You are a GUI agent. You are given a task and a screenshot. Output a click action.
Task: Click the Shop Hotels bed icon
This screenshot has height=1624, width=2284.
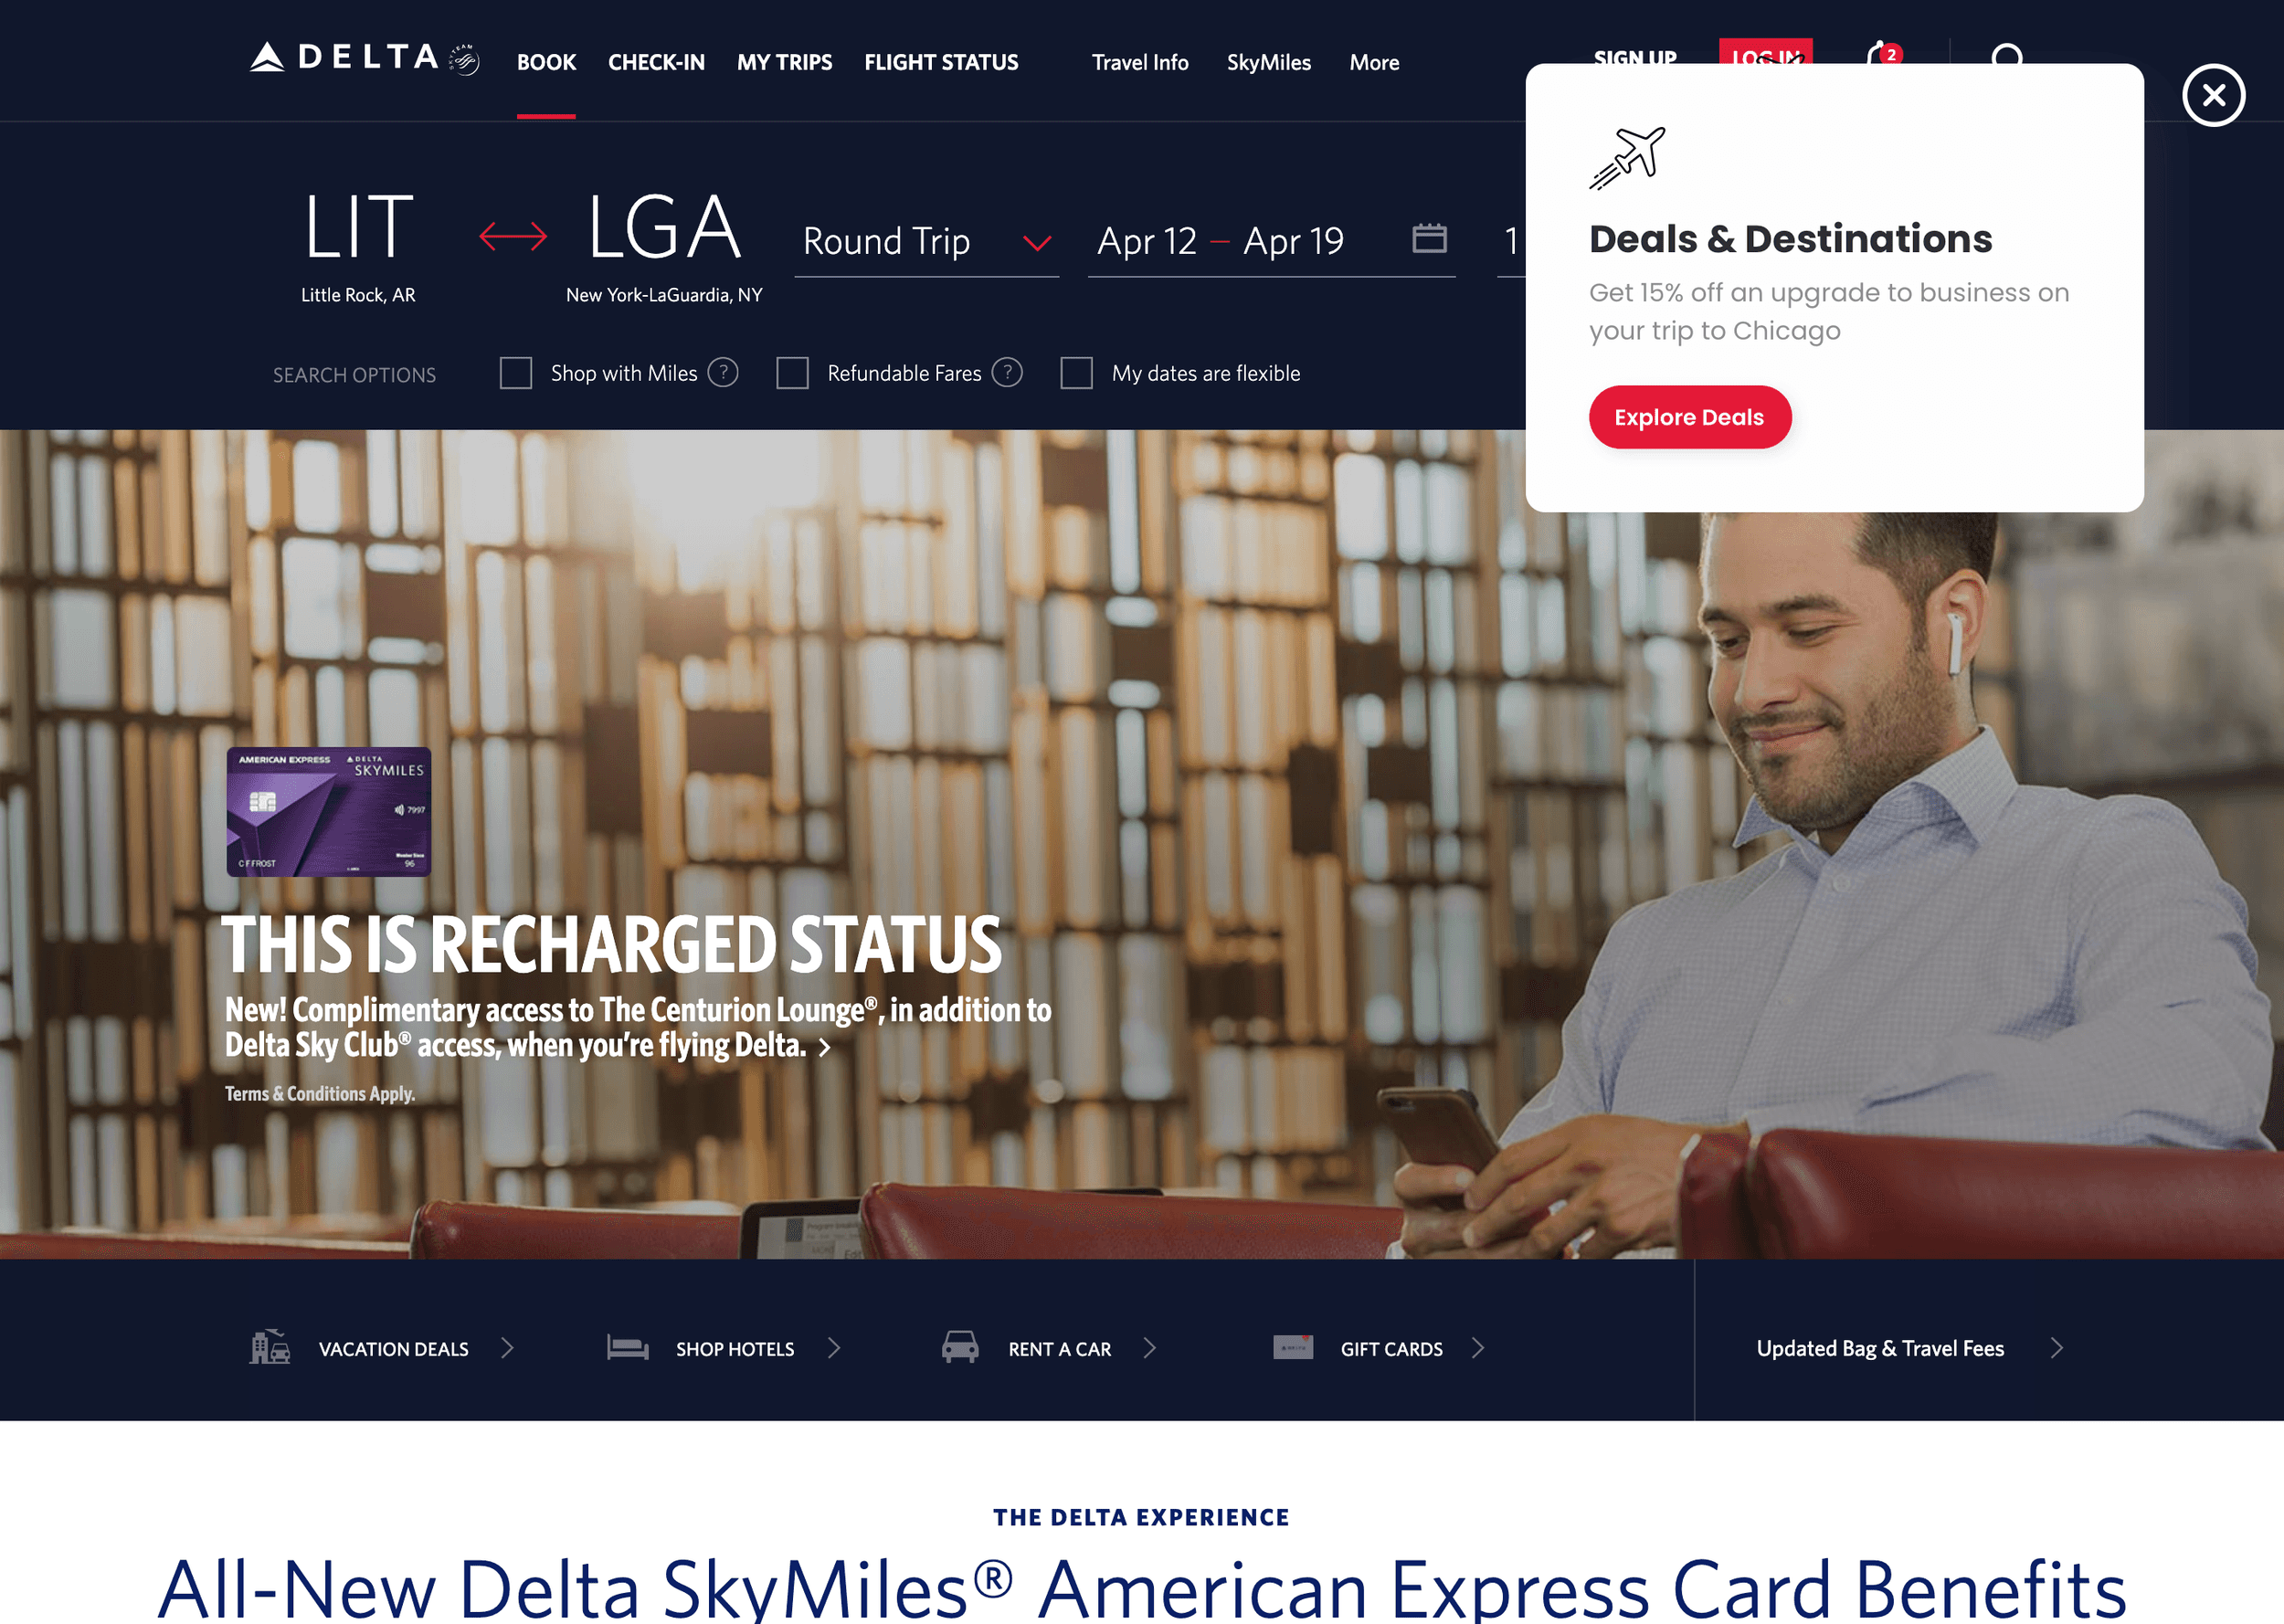click(x=628, y=1347)
